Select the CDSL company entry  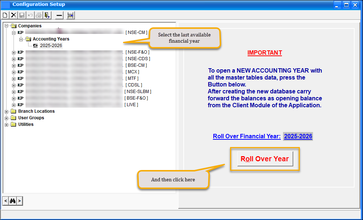click(133, 85)
